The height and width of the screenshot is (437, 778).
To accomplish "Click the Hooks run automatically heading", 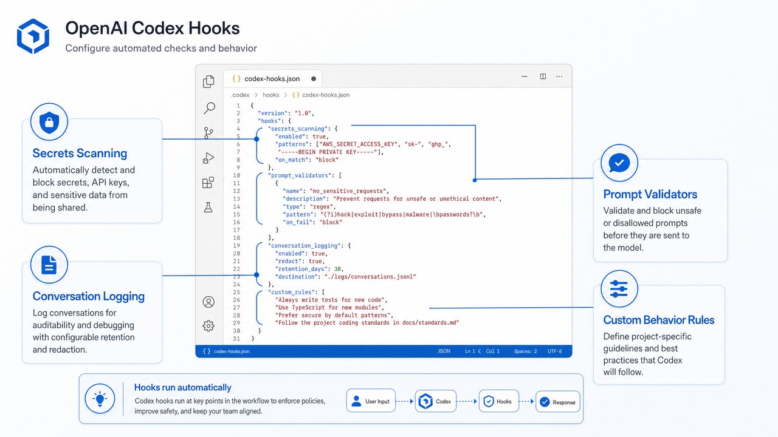I will click(x=183, y=387).
